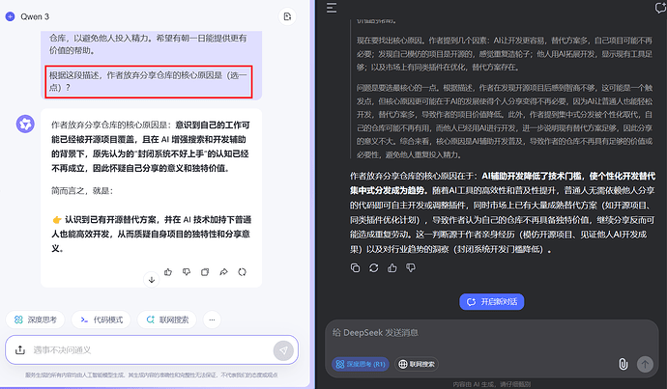Open the more options ellipsis in Qwen
The image size is (667, 389).
click(x=212, y=320)
